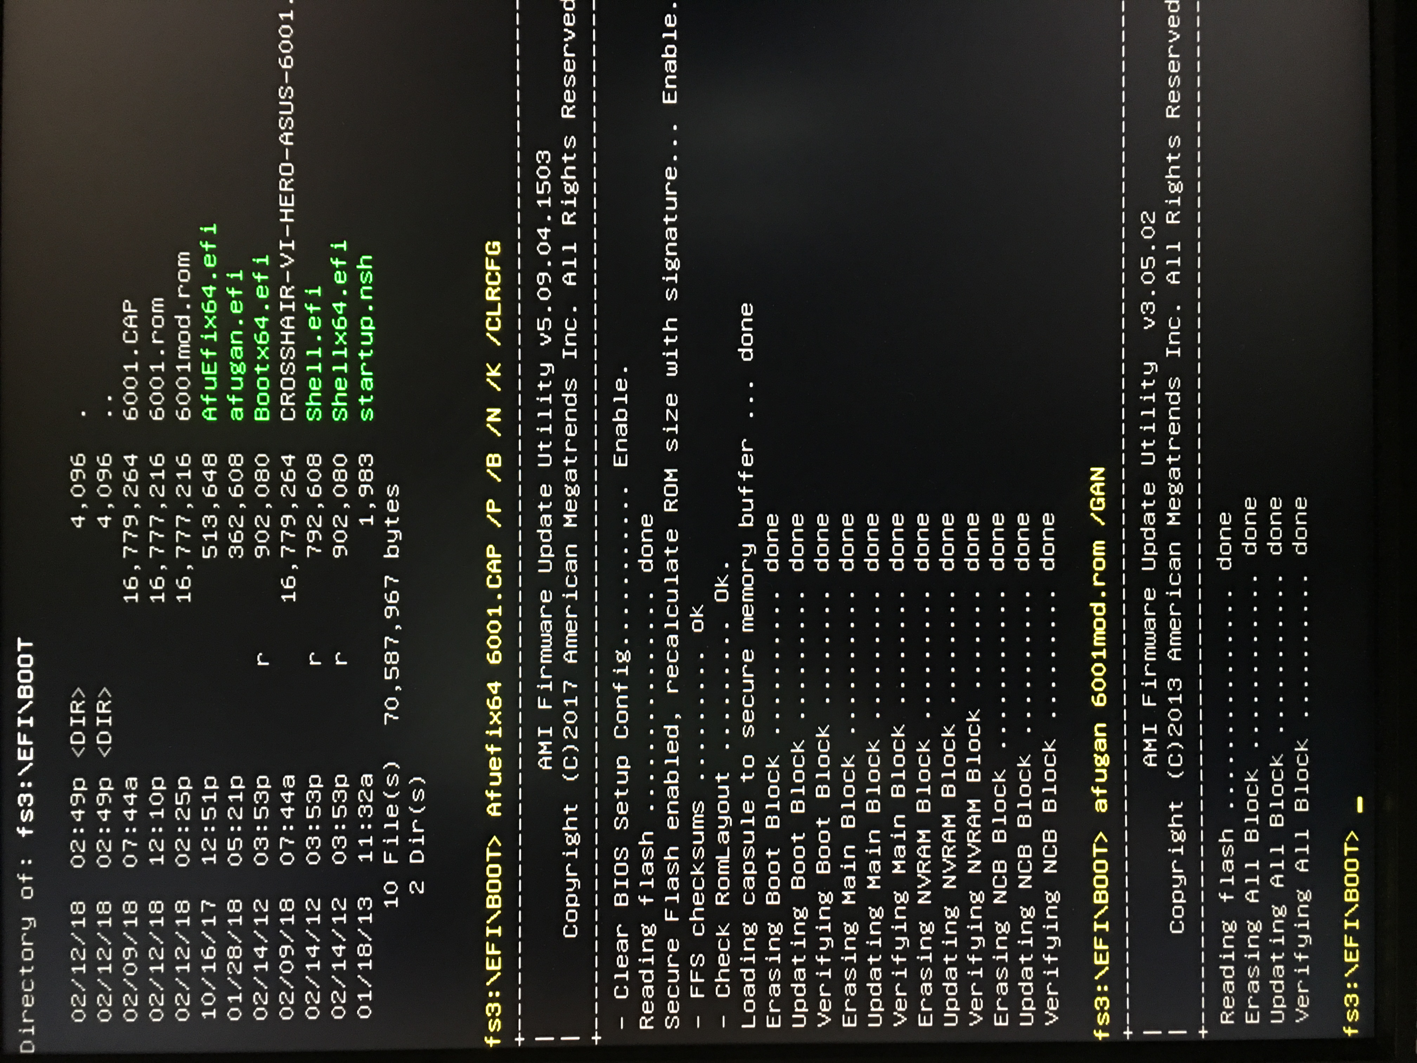Click the 6001.CAP file name
Viewport: 1417px width, 1063px height.
(x=131, y=360)
